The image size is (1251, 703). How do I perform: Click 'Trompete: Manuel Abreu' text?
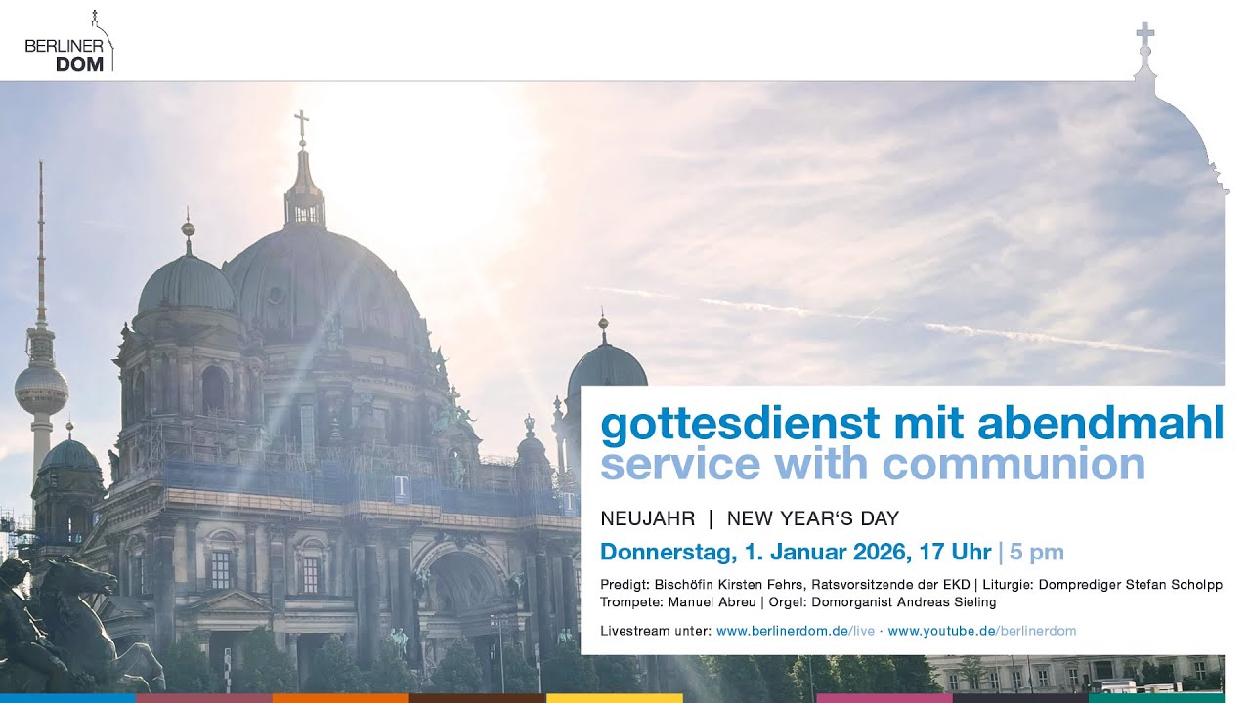(x=676, y=602)
